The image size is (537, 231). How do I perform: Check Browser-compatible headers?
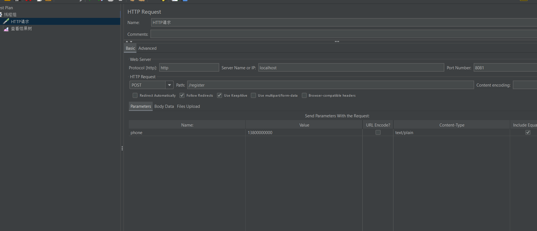[304, 96]
